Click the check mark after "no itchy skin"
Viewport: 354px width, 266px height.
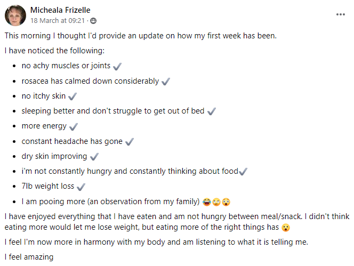[x=73, y=96]
